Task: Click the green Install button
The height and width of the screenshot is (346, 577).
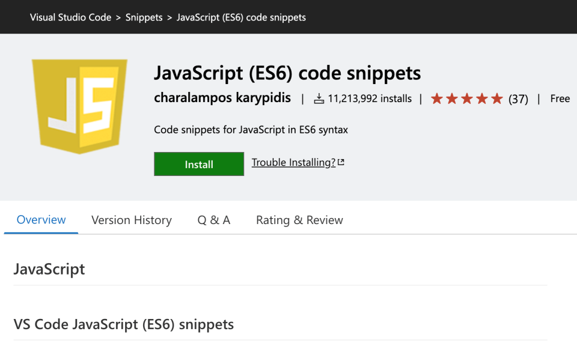Action: tap(199, 164)
